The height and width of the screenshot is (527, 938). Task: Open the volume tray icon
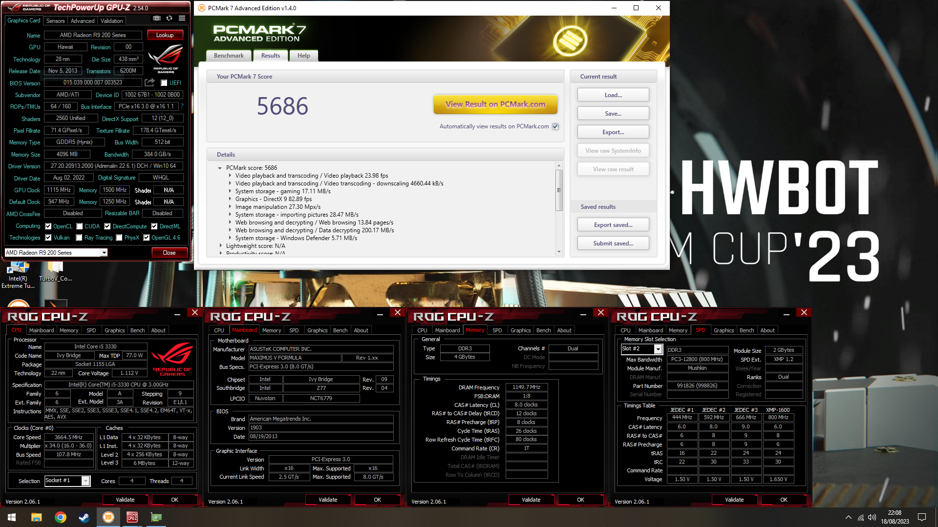(x=872, y=517)
